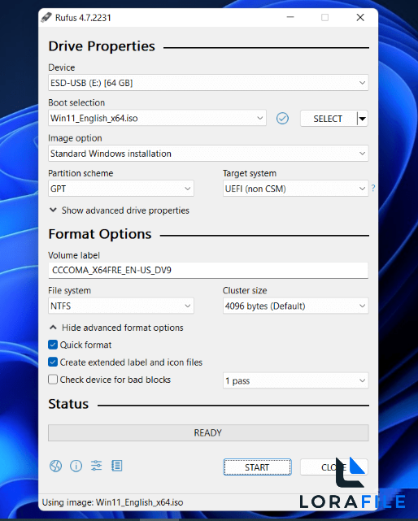This screenshot has width=418, height=521.
Task: Expand Show advanced drive properties
Action: tap(119, 211)
